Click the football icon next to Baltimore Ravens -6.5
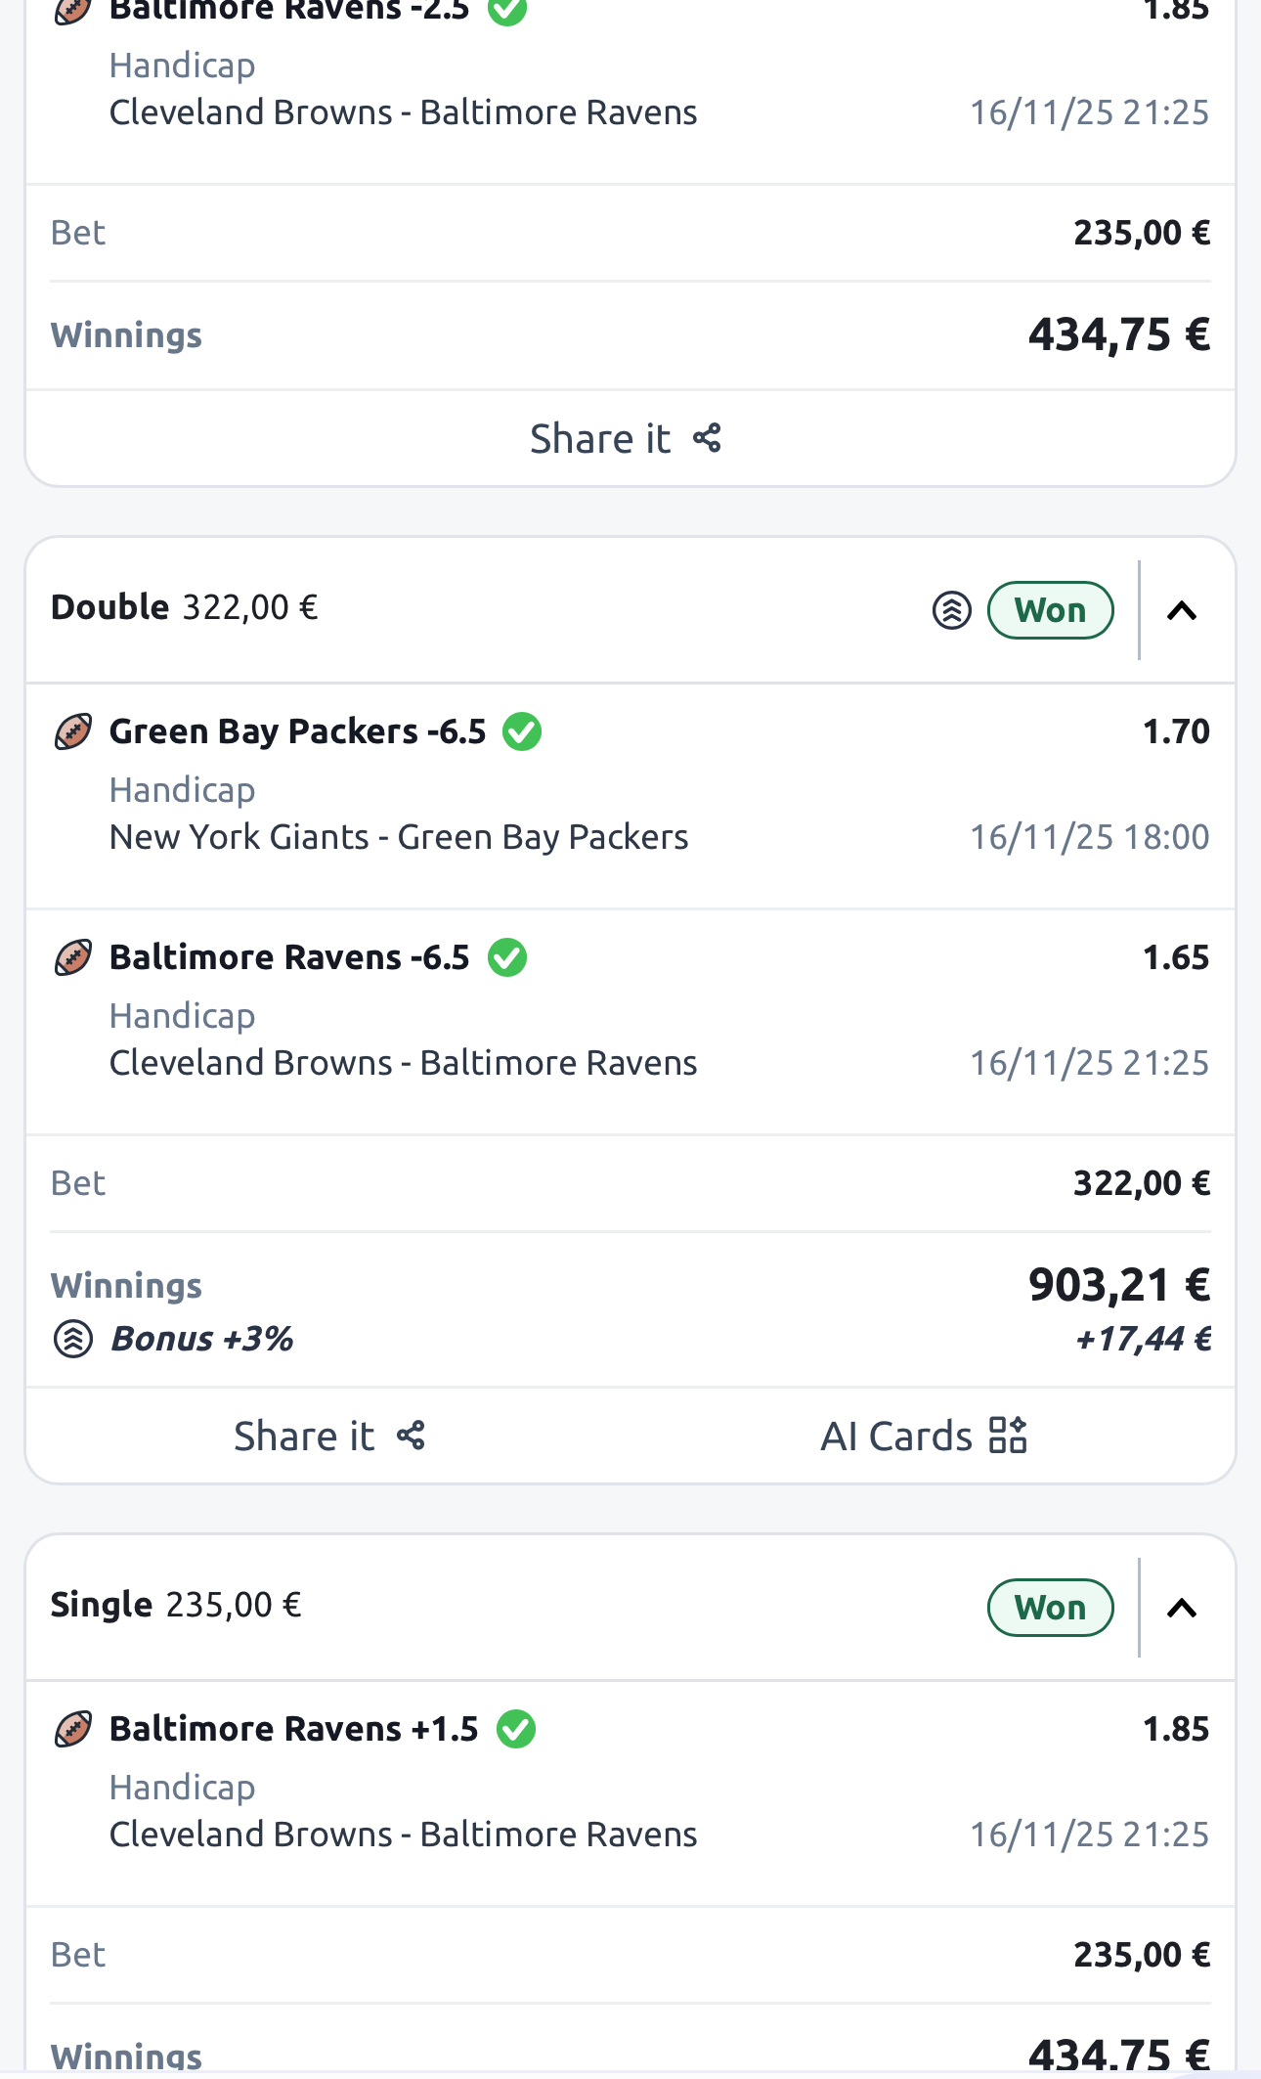The width and height of the screenshot is (1261, 2079). 72,957
